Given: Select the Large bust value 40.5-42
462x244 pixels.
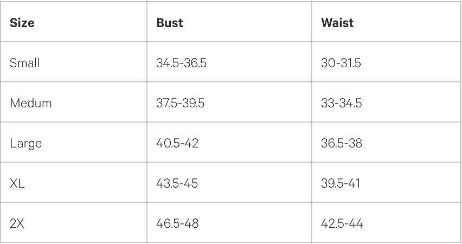Looking at the screenshot, I should (177, 144).
